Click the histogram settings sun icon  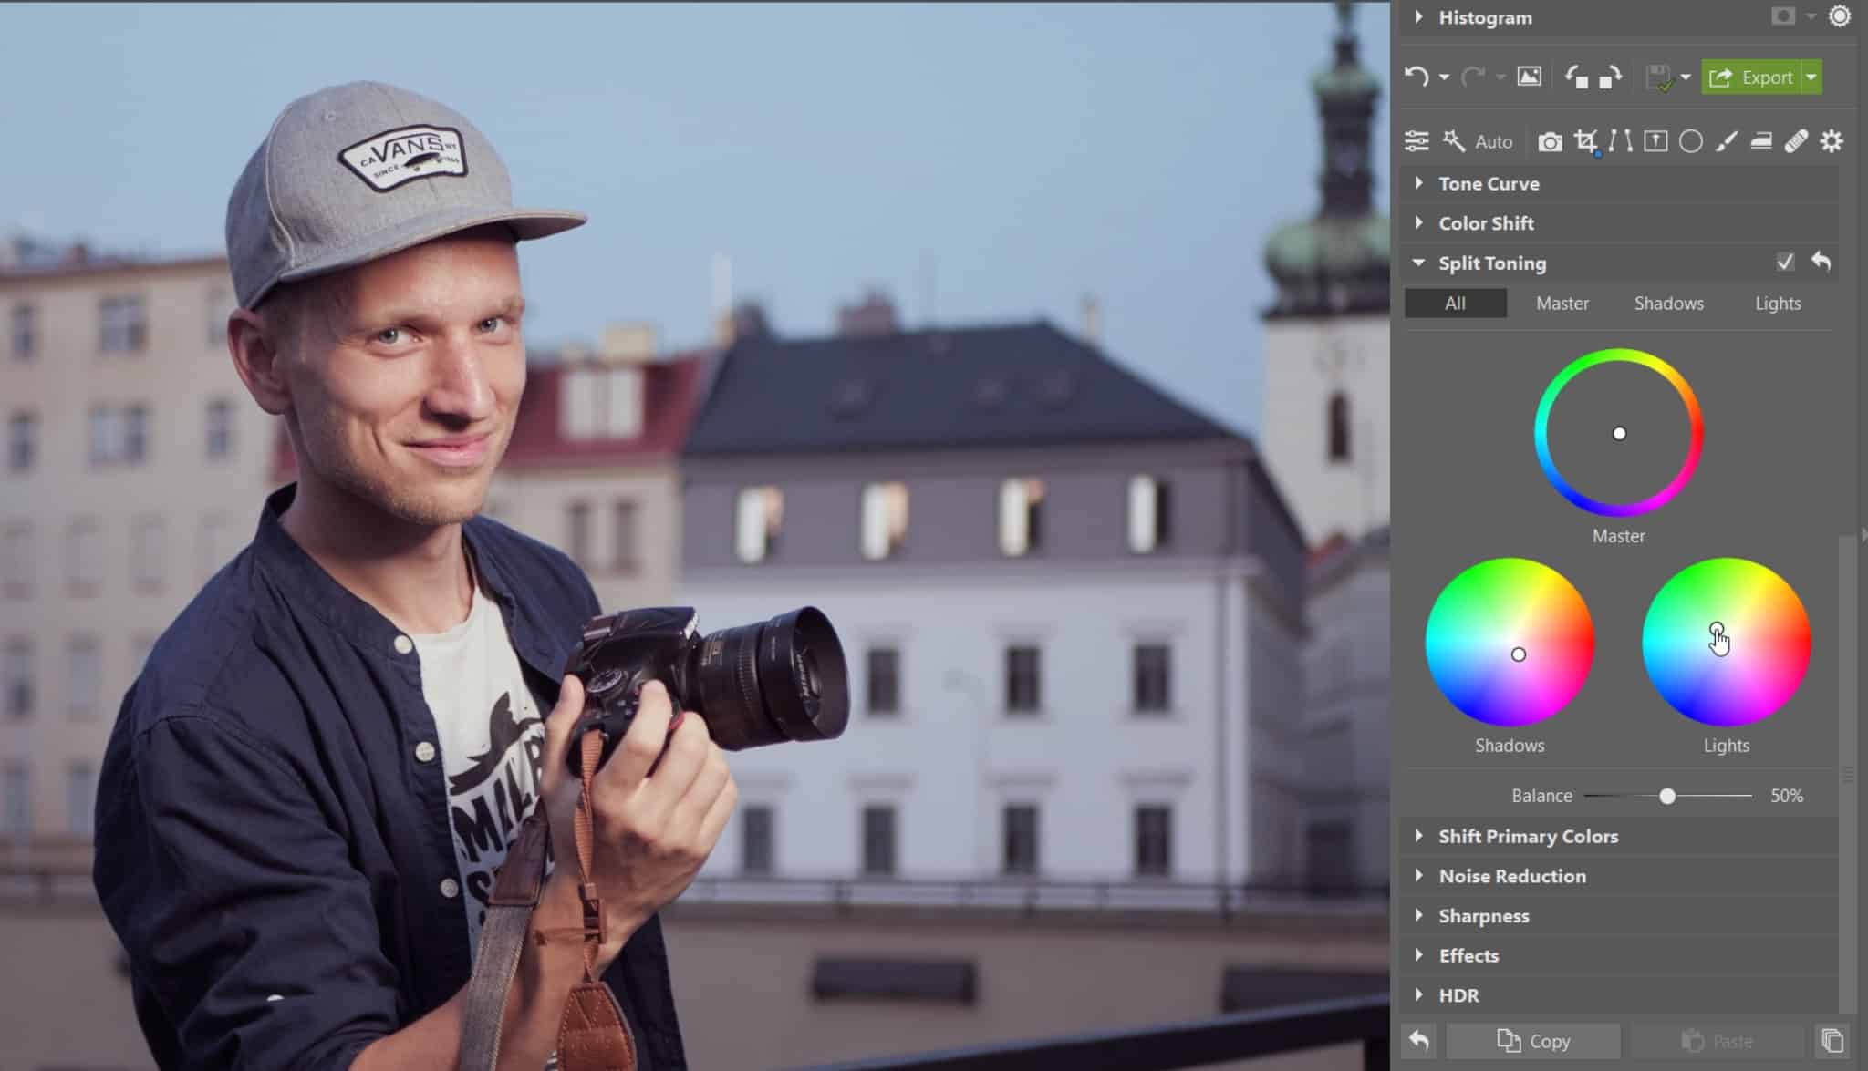(x=1840, y=15)
